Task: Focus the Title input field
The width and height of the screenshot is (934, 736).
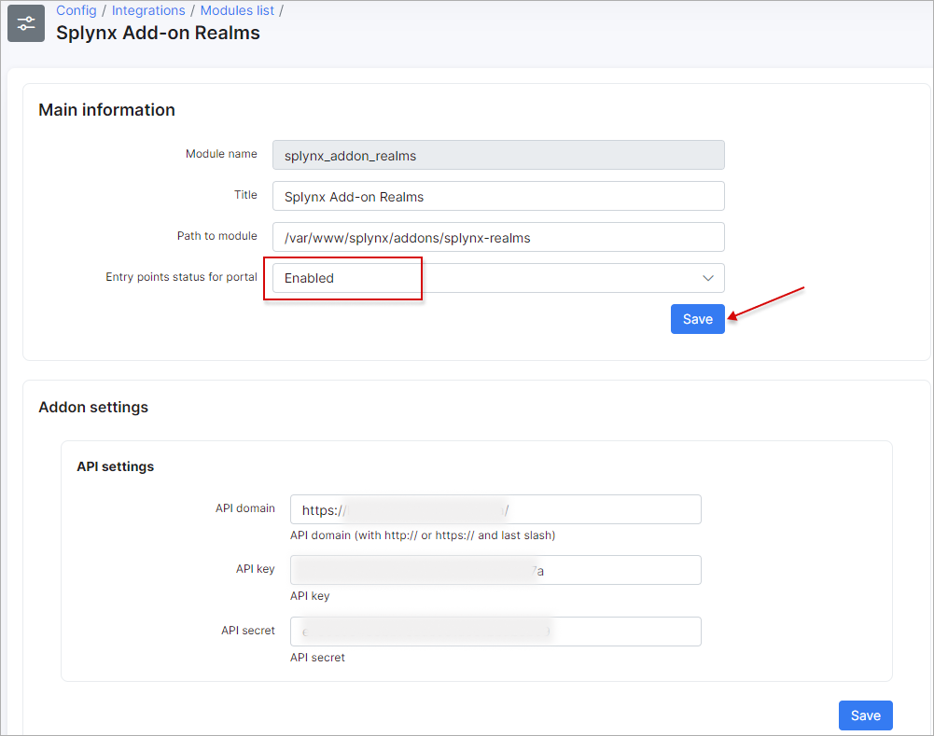Action: 497,196
